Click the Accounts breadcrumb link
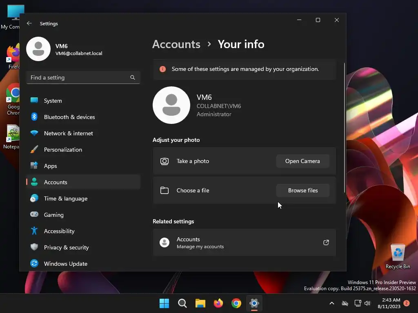Image resolution: width=418 pixels, height=313 pixels. click(x=176, y=44)
